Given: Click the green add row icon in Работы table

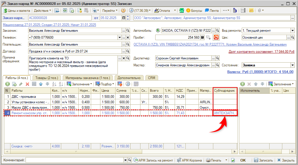Looking at the screenshot, I should click(x=8, y=84).
